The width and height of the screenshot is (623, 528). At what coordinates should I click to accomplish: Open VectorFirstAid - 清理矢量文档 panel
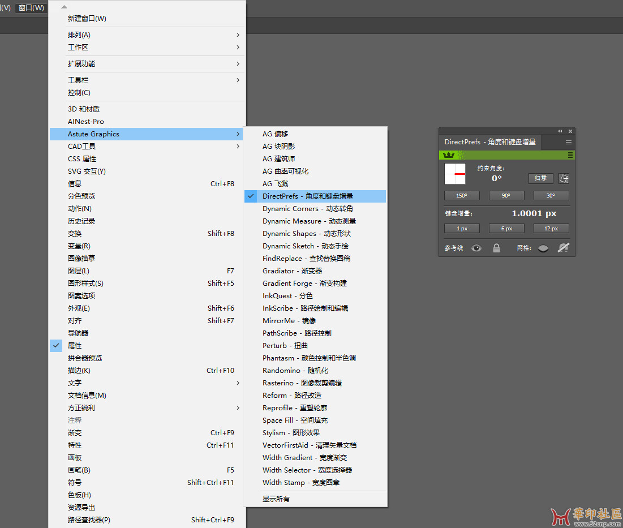(315, 445)
